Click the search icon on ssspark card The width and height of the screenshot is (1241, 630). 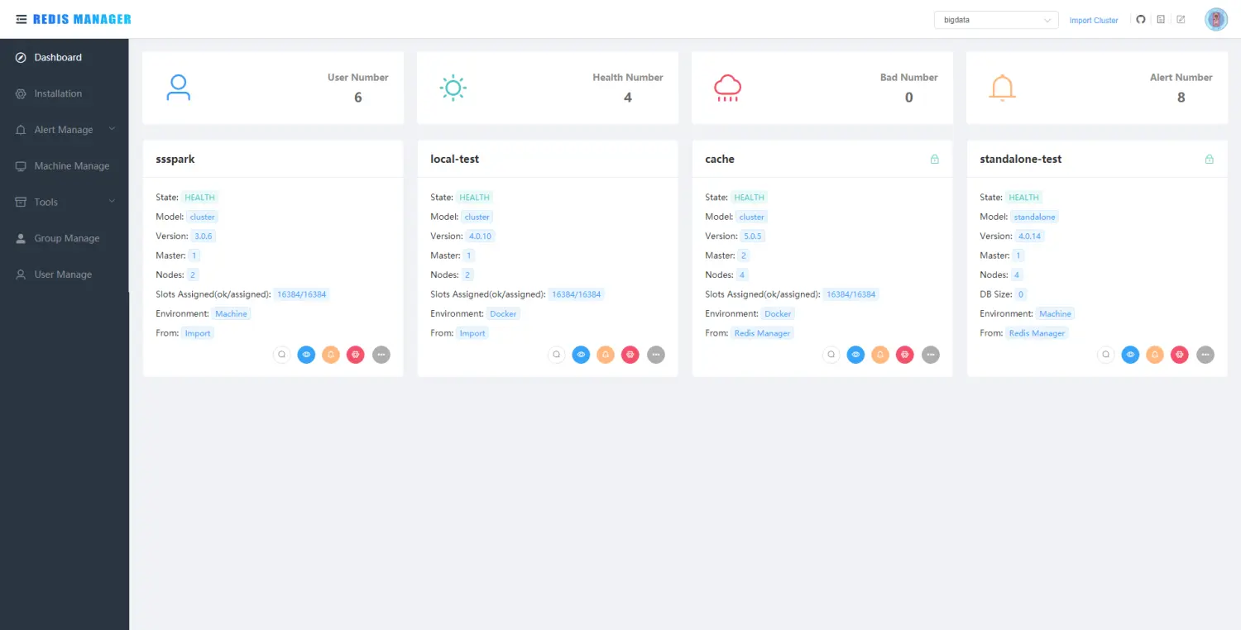[282, 355]
